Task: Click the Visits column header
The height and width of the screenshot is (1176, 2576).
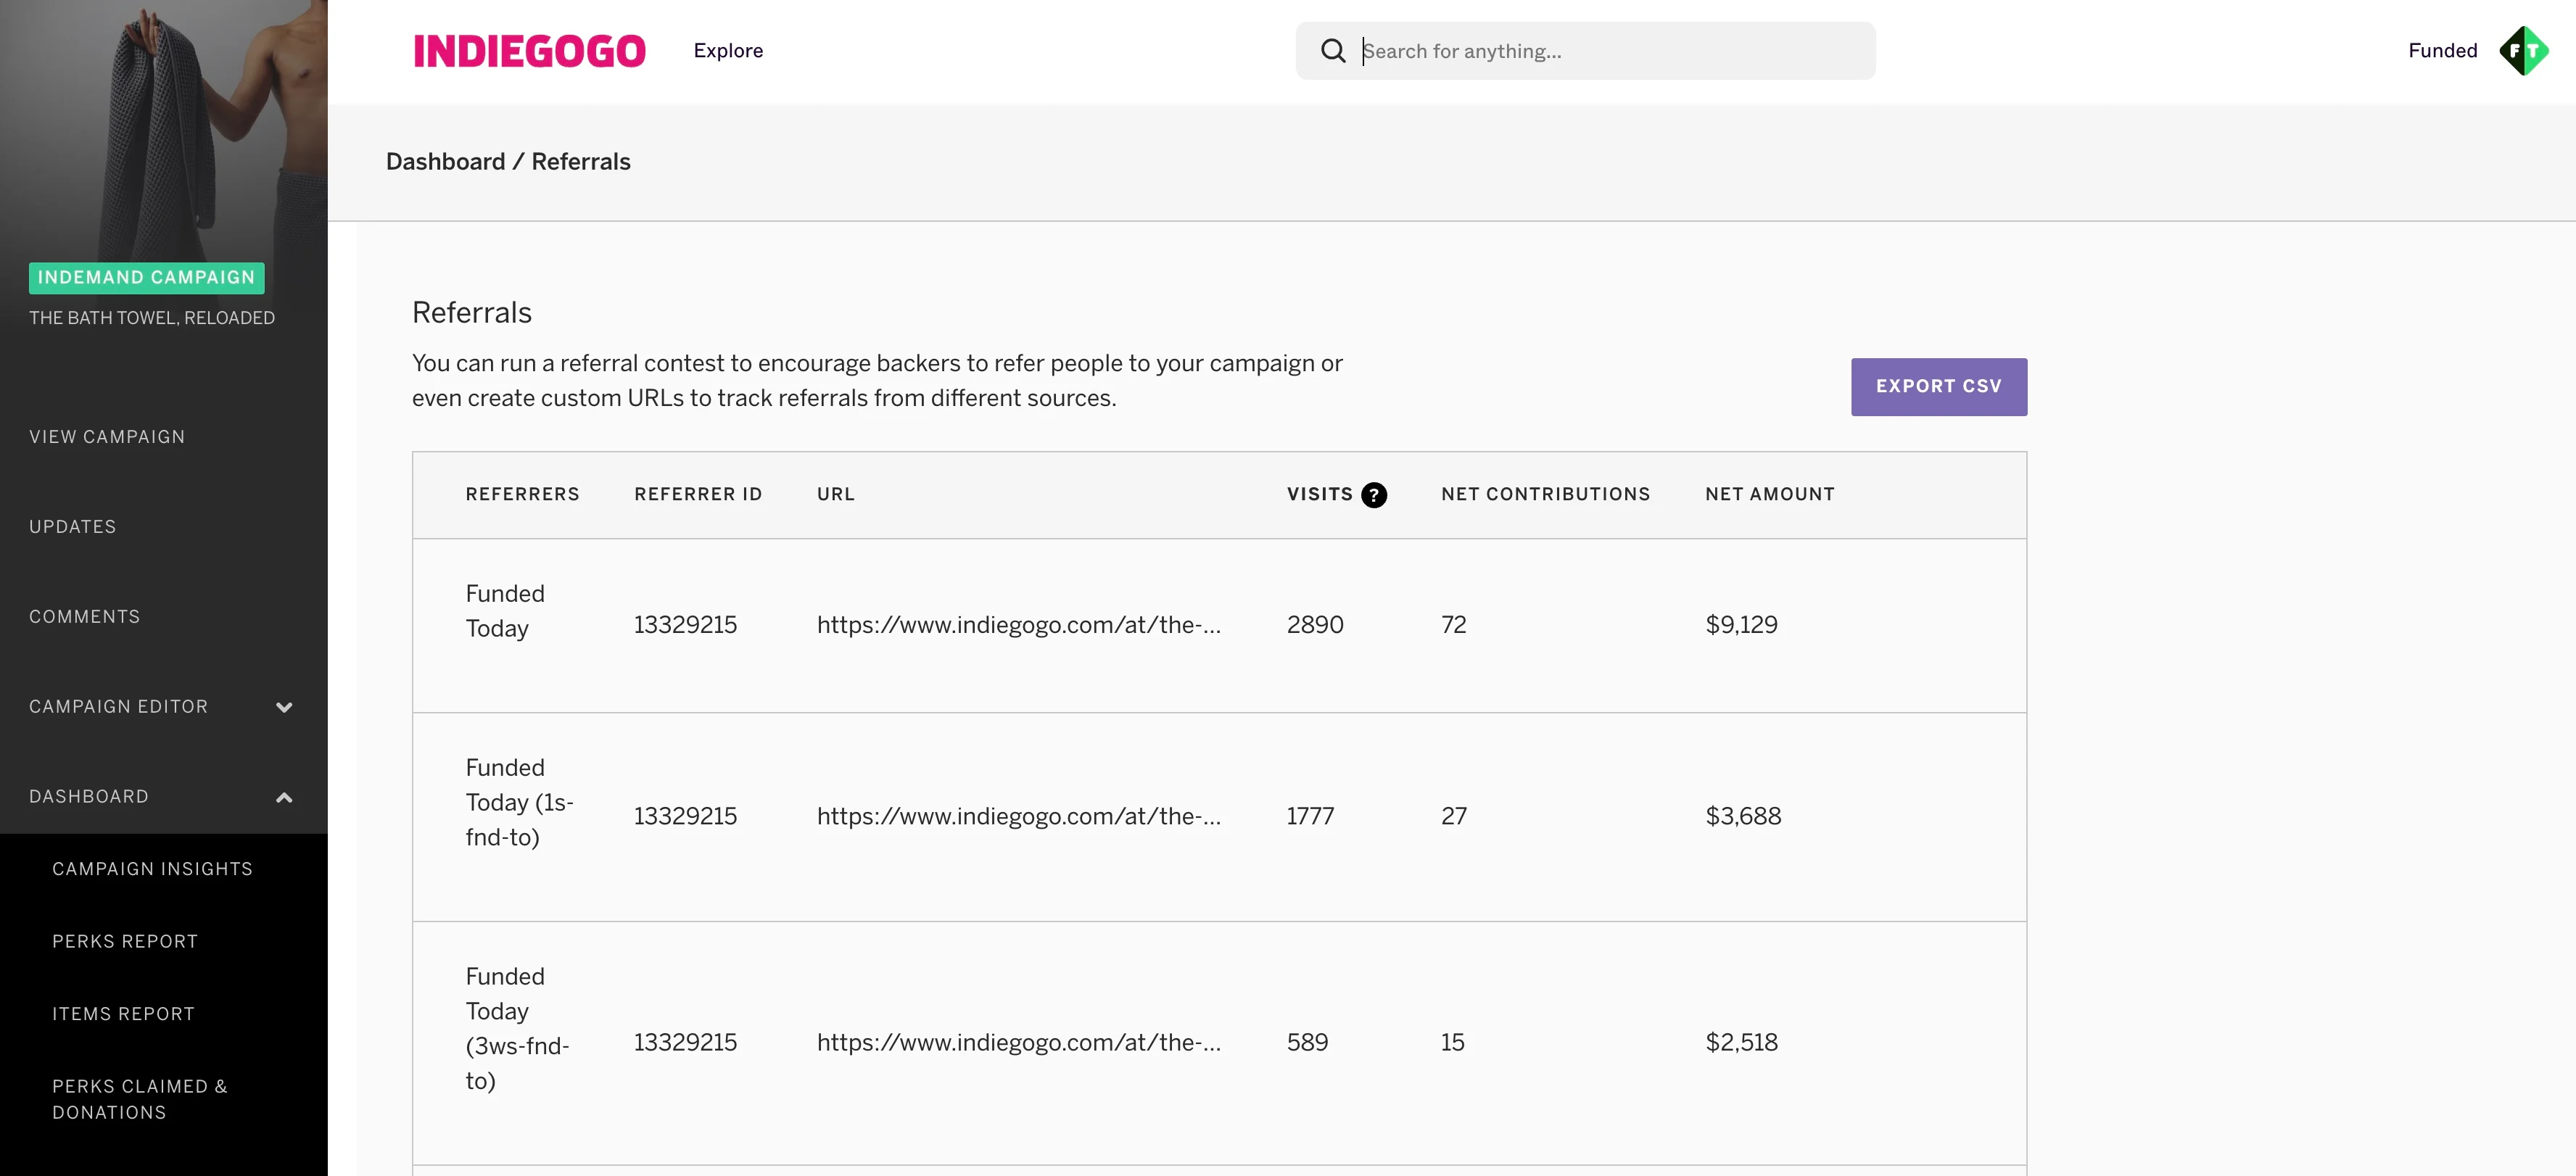Action: [1319, 495]
